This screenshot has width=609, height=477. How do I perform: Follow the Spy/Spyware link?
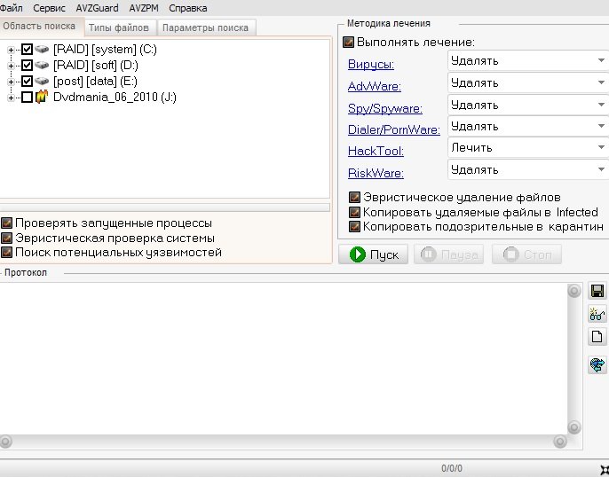click(x=385, y=108)
